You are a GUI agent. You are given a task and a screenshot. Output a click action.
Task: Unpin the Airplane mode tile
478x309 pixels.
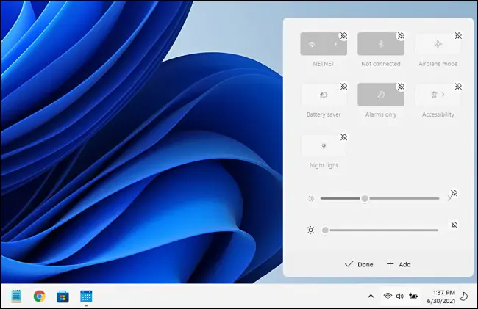pos(457,35)
